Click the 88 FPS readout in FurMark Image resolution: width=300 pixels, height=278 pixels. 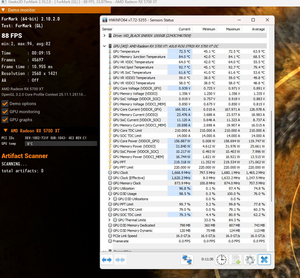pyautogui.click(x=12, y=36)
